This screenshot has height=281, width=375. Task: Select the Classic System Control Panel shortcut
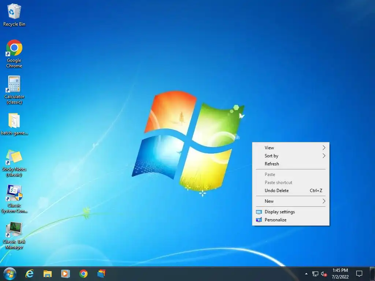[x=14, y=199]
